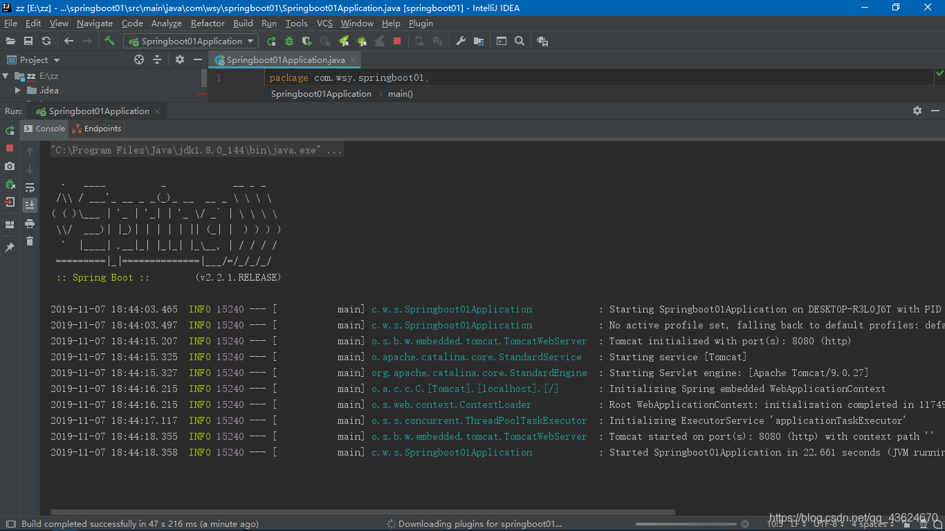
Task: Switch to the Console tab
Action: 45,129
